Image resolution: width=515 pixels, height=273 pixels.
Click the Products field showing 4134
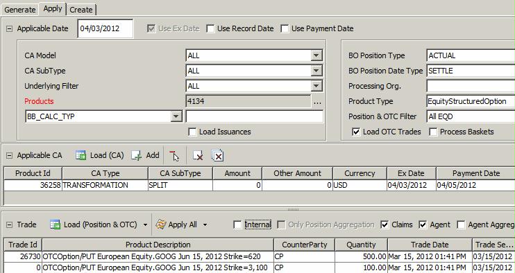(x=248, y=101)
